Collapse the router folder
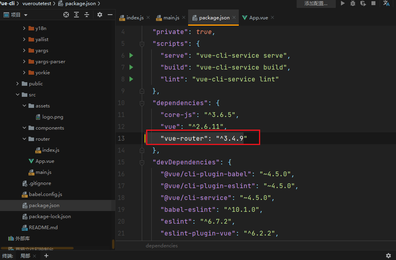The height and width of the screenshot is (260, 396). click(x=24, y=139)
